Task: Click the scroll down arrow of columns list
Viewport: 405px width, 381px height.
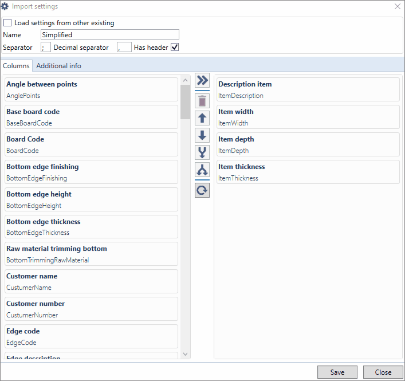Action: (x=185, y=355)
